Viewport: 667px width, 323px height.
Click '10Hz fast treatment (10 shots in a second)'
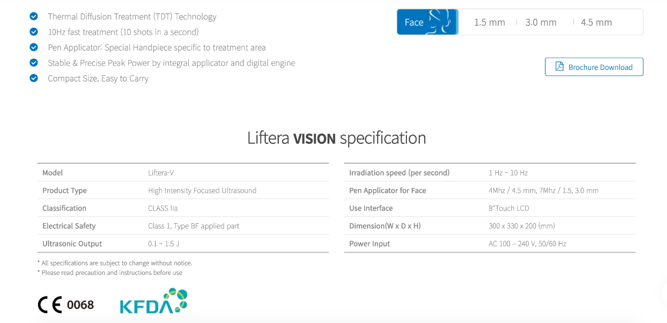click(x=124, y=32)
